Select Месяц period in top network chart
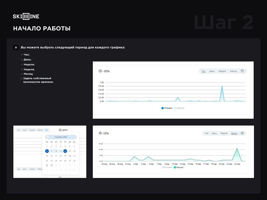 [233, 71]
